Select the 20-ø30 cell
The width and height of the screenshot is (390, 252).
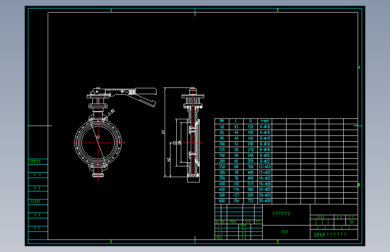pos(264,201)
